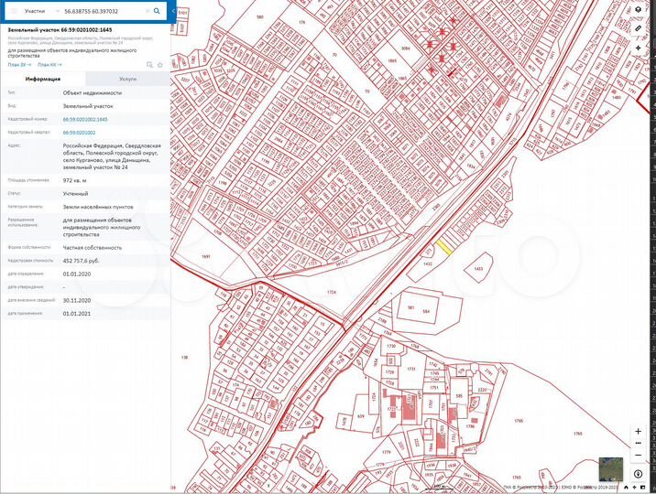Click parcel 1691 on the map

coord(205,256)
